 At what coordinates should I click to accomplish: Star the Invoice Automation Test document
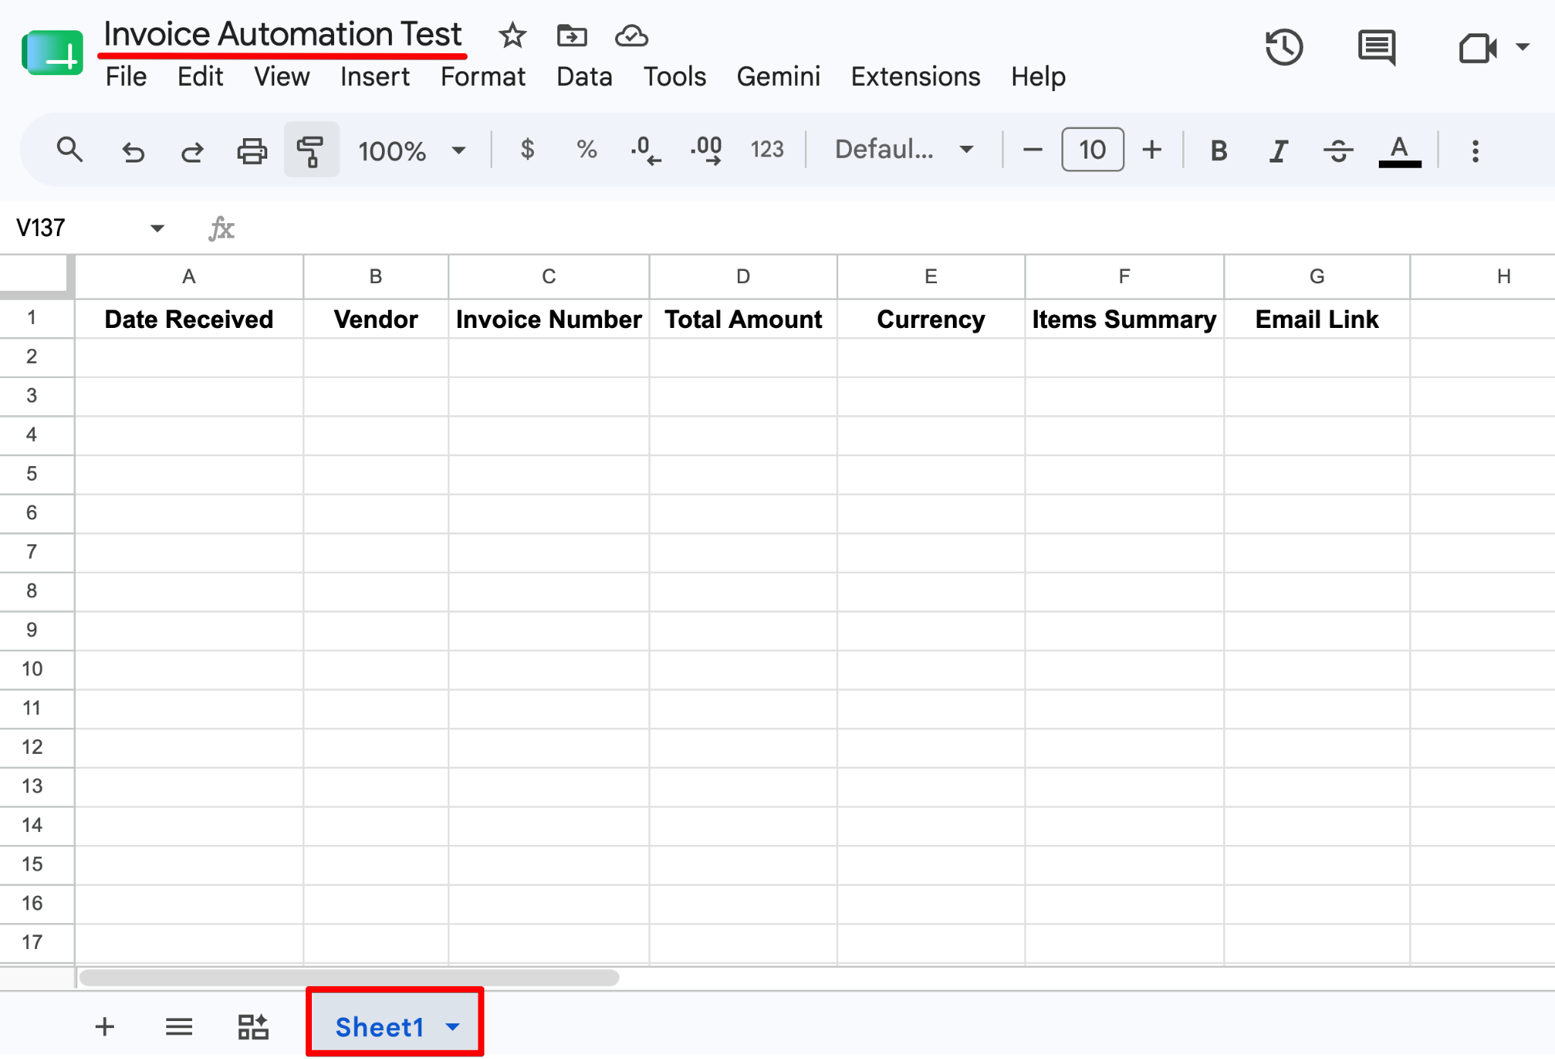[x=513, y=36]
